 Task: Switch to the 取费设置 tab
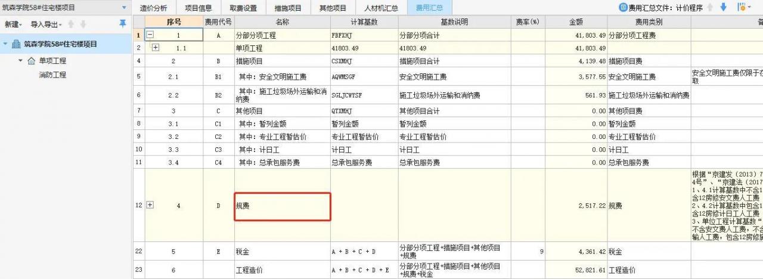[243, 8]
